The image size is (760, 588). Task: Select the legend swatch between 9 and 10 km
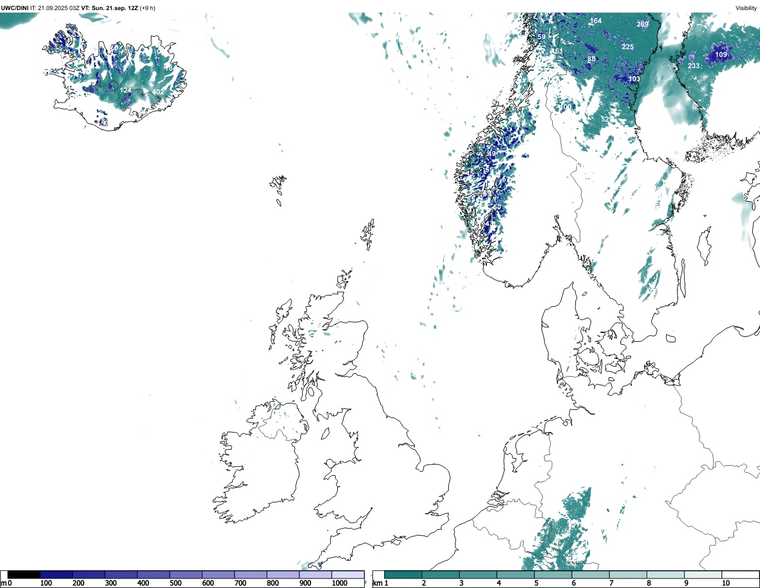tap(703, 575)
